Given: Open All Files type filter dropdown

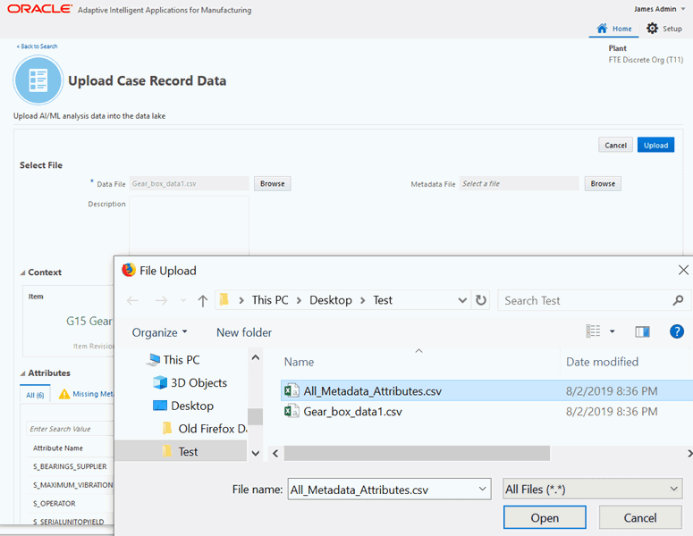Looking at the screenshot, I should pos(592,489).
